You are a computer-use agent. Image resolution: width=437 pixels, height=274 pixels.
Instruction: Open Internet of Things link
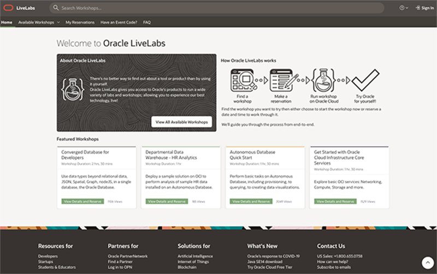tap(193, 262)
